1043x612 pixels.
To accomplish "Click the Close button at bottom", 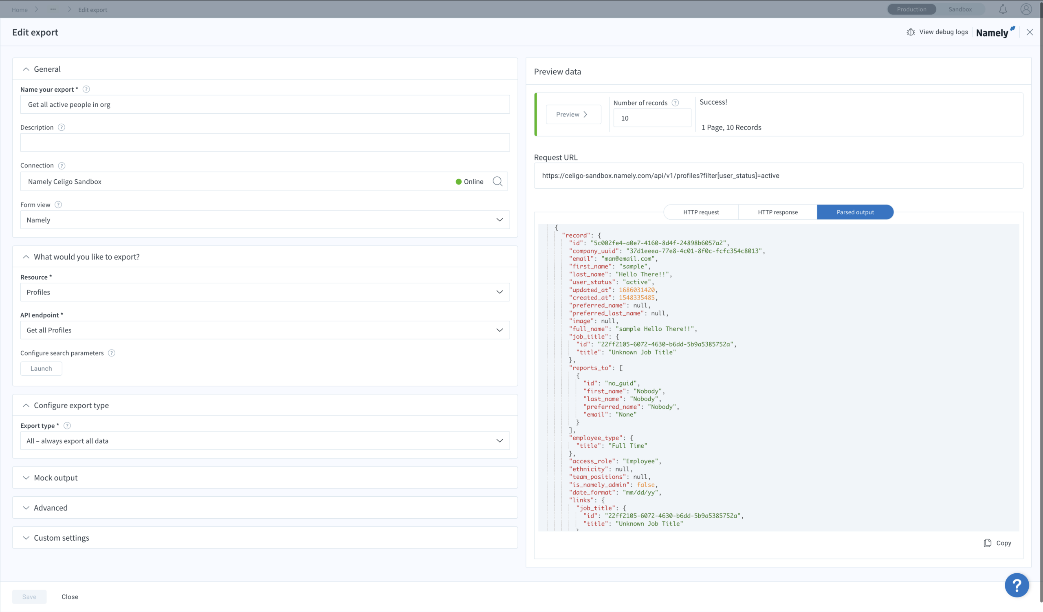I will [70, 597].
